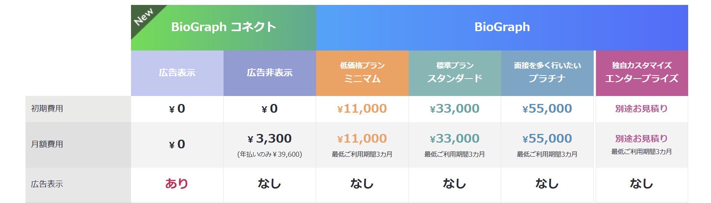Click the ¥33,000 monthly fee for スタンダード

click(455, 139)
